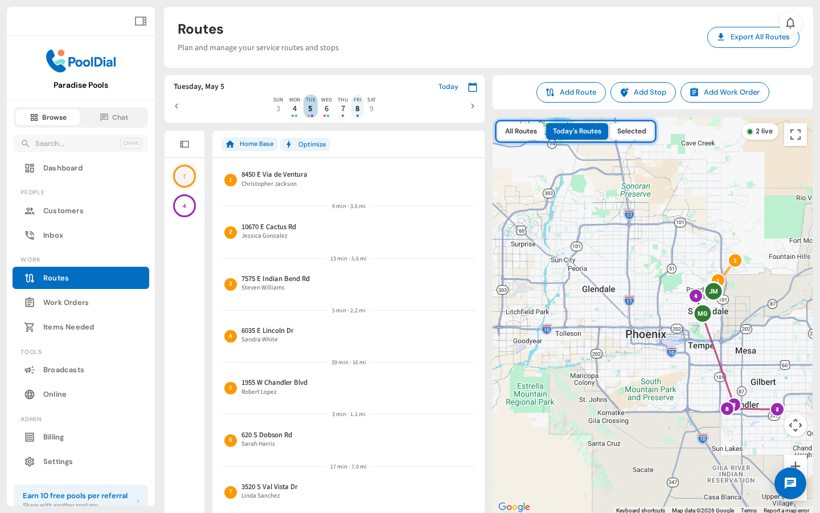
Task: Click orange stop 2 map marker
Action: [735, 260]
